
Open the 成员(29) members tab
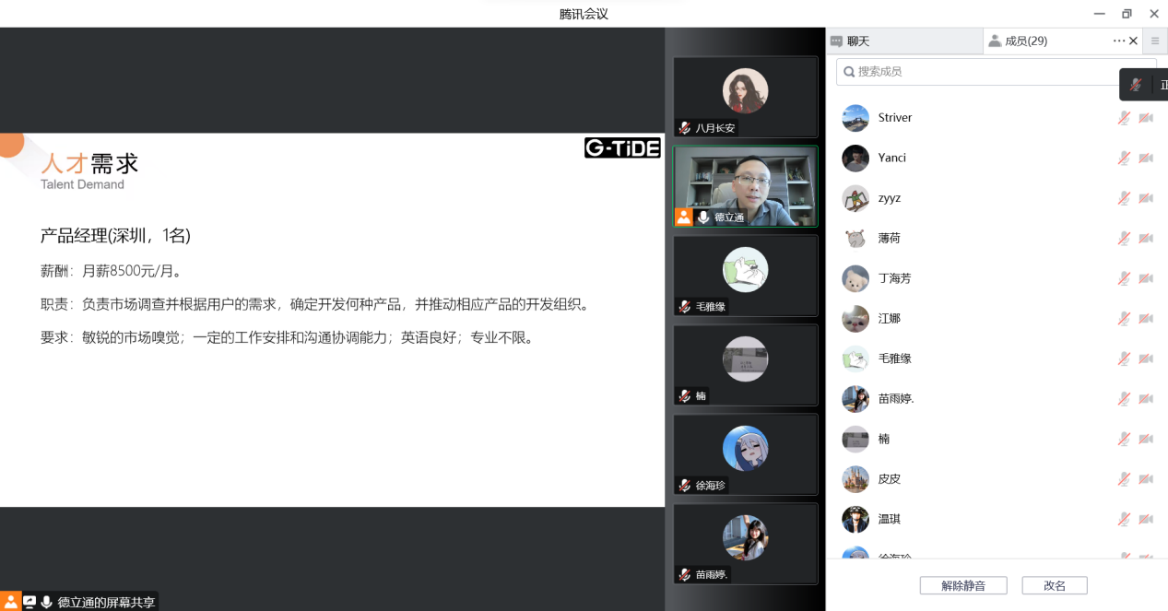tap(1025, 41)
